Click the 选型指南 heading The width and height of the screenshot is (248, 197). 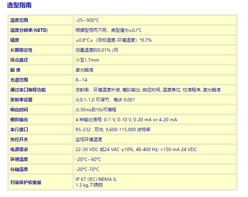point(20,5)
